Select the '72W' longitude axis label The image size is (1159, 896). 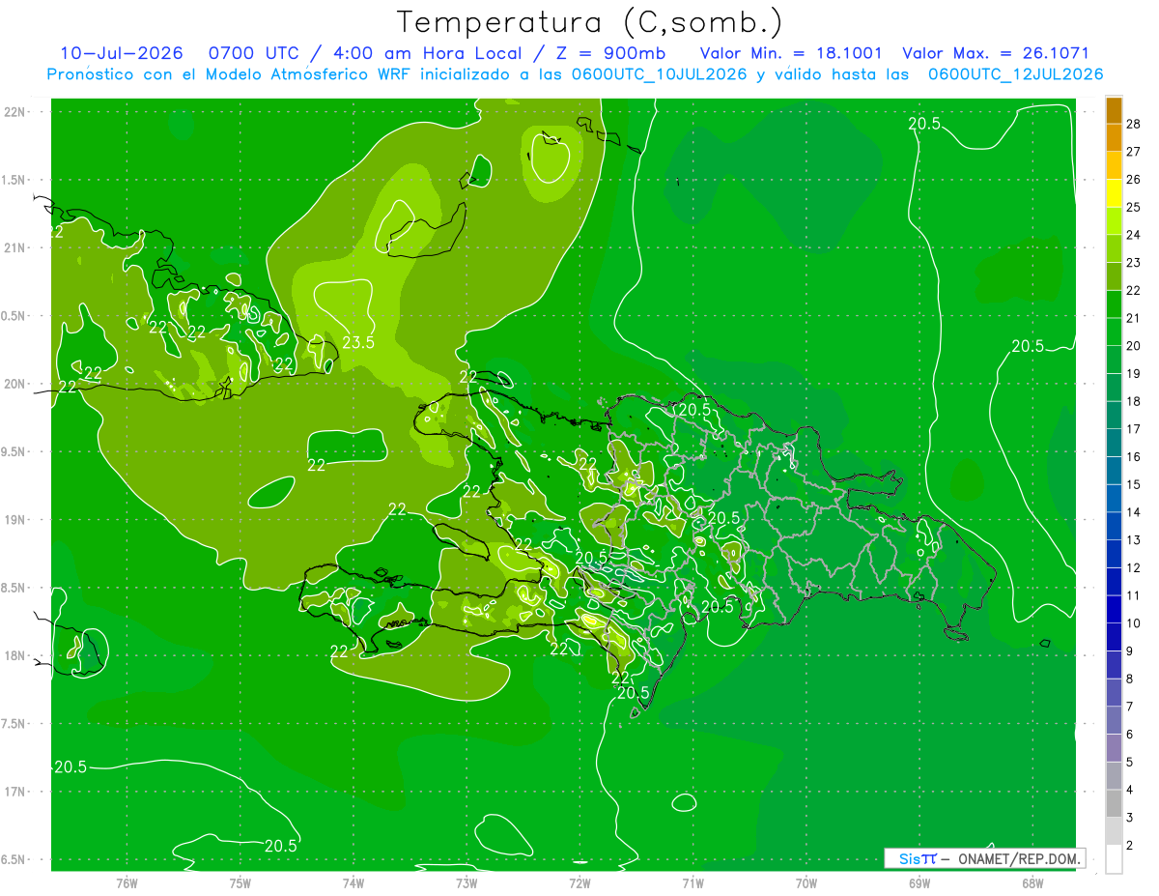pos(579,882)
